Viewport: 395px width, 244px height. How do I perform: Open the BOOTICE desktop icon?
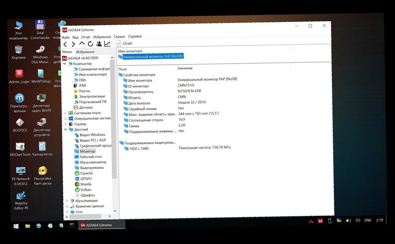20,125
